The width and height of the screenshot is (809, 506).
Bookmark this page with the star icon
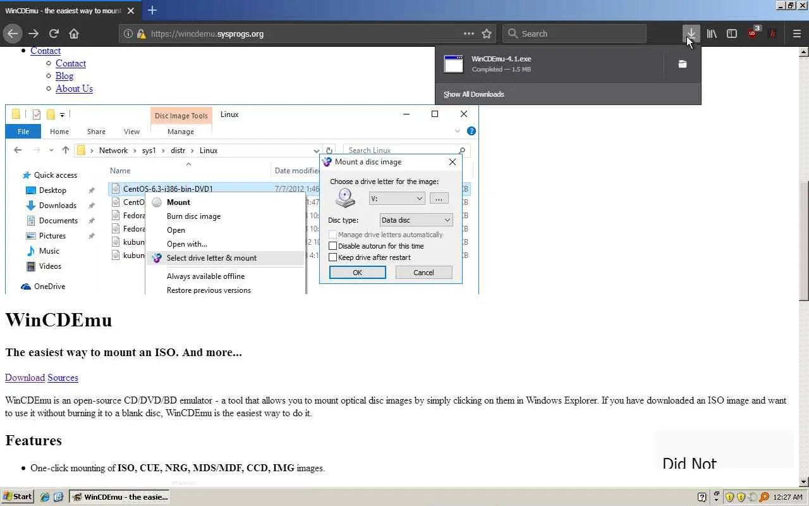(x=487, y=34)
